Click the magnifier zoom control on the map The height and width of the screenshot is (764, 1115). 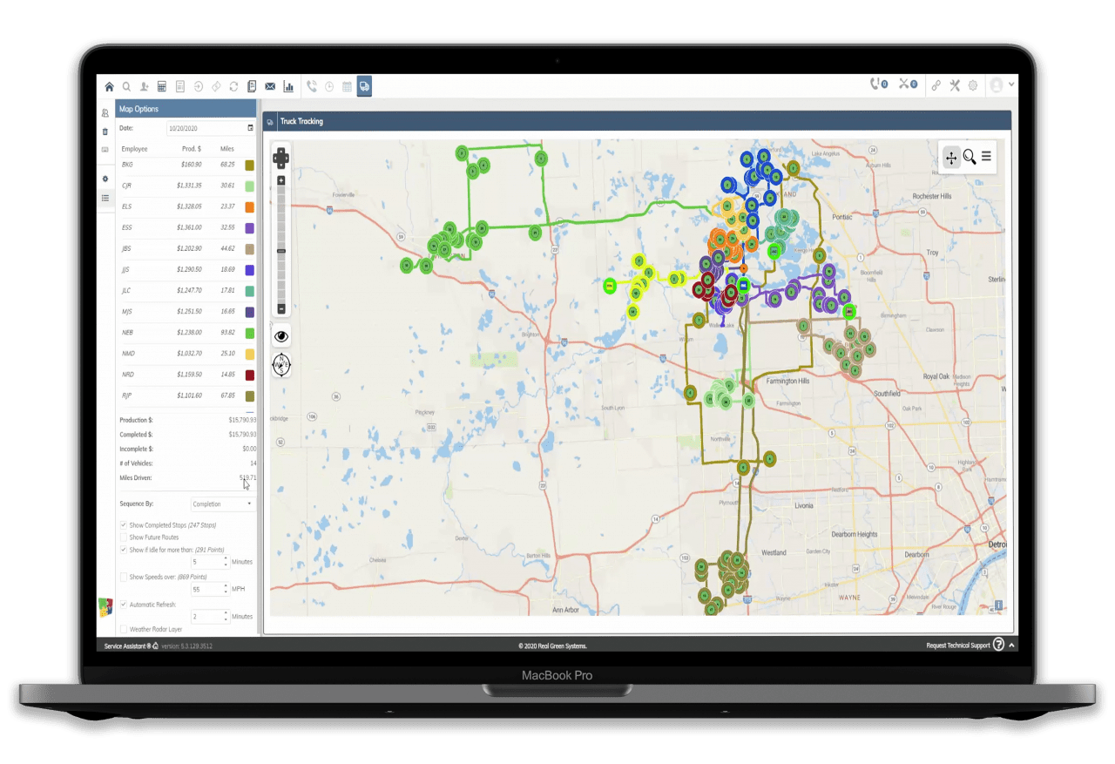pyautogui.click(x=970, y=158)
